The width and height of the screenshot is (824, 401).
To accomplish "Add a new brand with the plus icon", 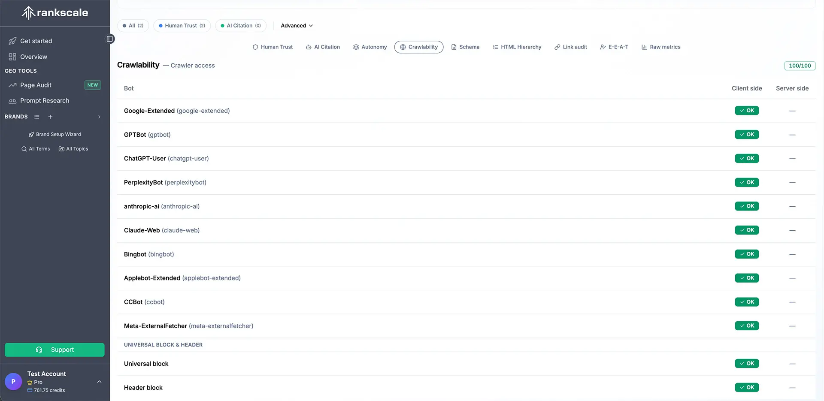I will point(50,116).
